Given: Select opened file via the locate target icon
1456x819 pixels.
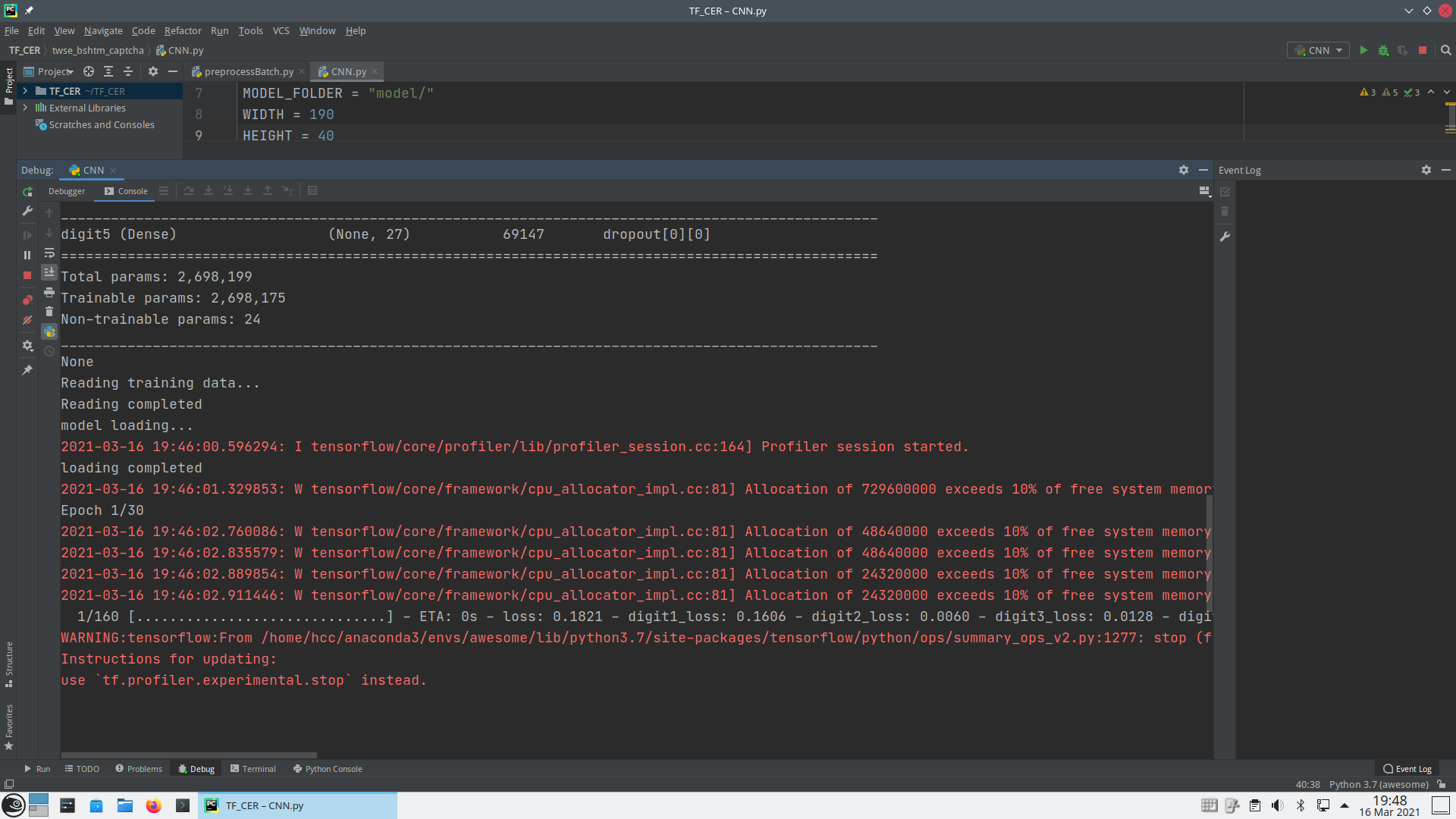Looking at the screenshot, I should coord(89,71).
